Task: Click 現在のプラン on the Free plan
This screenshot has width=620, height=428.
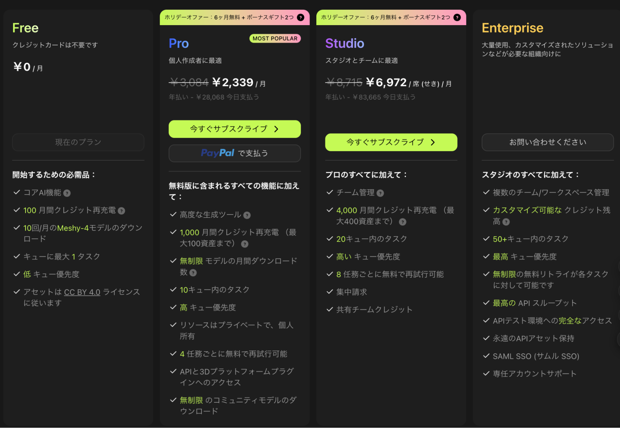Action: tap(78, 142)
